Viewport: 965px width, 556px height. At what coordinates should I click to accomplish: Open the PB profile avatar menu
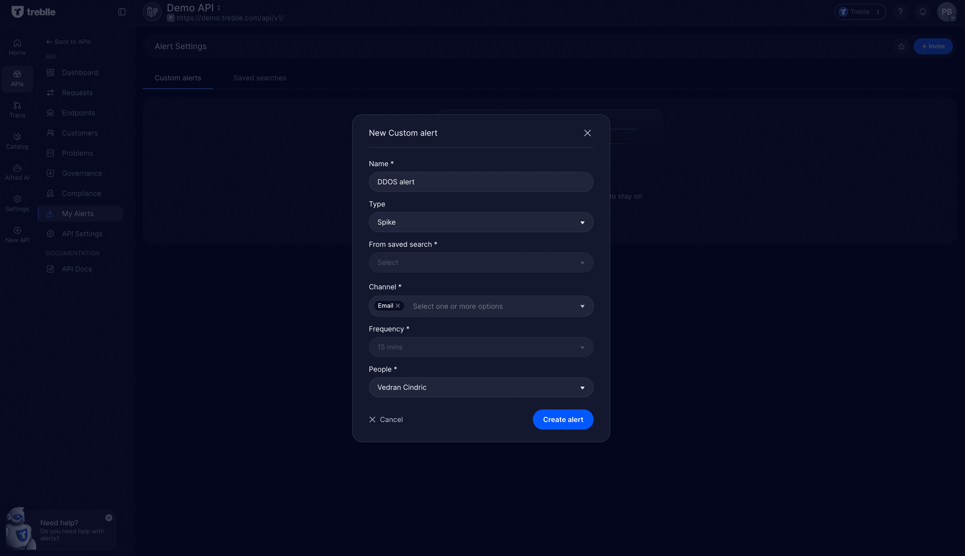pos(947,12)
